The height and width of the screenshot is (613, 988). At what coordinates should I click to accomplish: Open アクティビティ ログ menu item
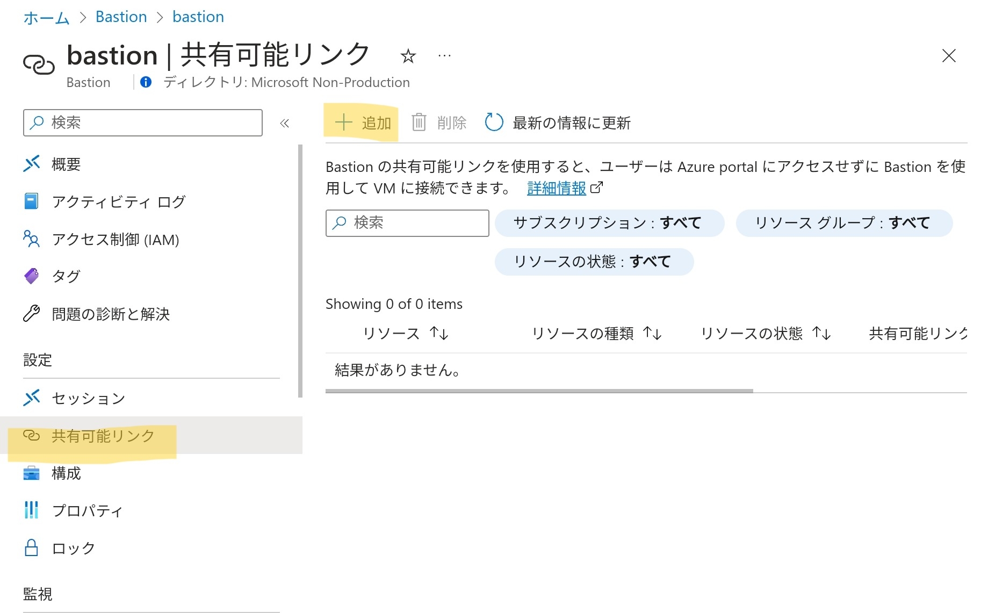point(118,201)
